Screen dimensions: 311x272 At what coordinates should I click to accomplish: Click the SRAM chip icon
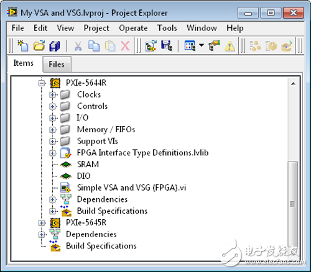coord(66,165)
